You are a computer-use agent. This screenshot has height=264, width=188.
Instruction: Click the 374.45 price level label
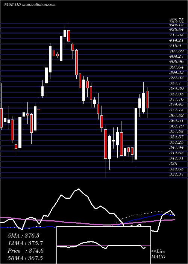click(176, 104)
